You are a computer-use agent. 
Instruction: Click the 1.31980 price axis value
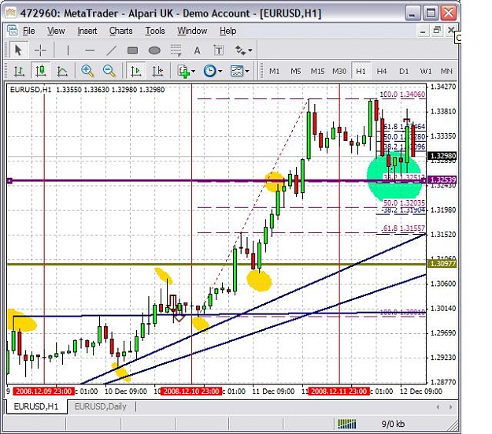pos(442,210)
